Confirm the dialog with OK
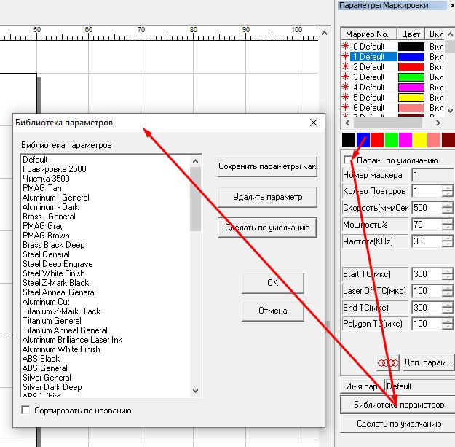This screenshot has height=447, width=455. 272,282
